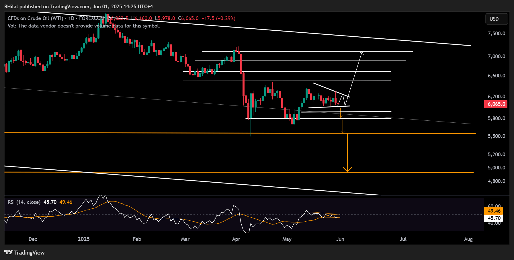Click the C6,065.0 close value
This screenshot has width=514, height=260.
click(x=188, y=18)
